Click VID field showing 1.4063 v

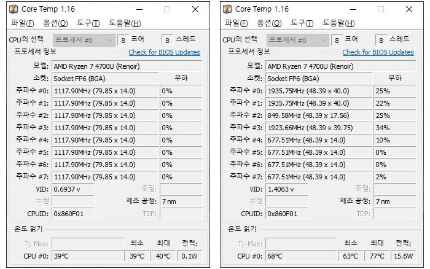coord(287,189)
